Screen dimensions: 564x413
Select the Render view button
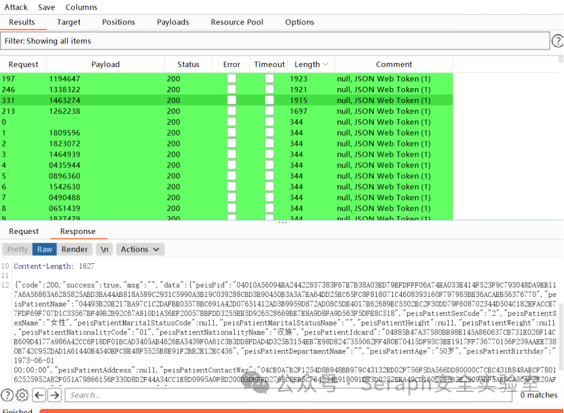75,249
